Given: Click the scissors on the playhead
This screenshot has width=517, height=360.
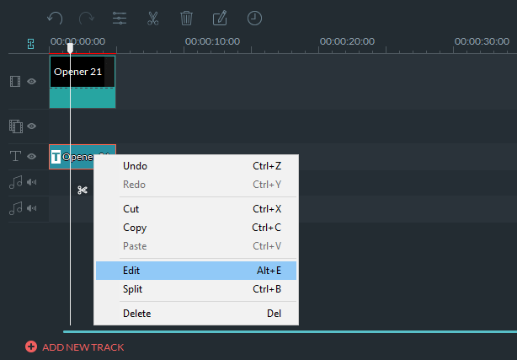Looking at the screenshot, I should tap(83, 191).
